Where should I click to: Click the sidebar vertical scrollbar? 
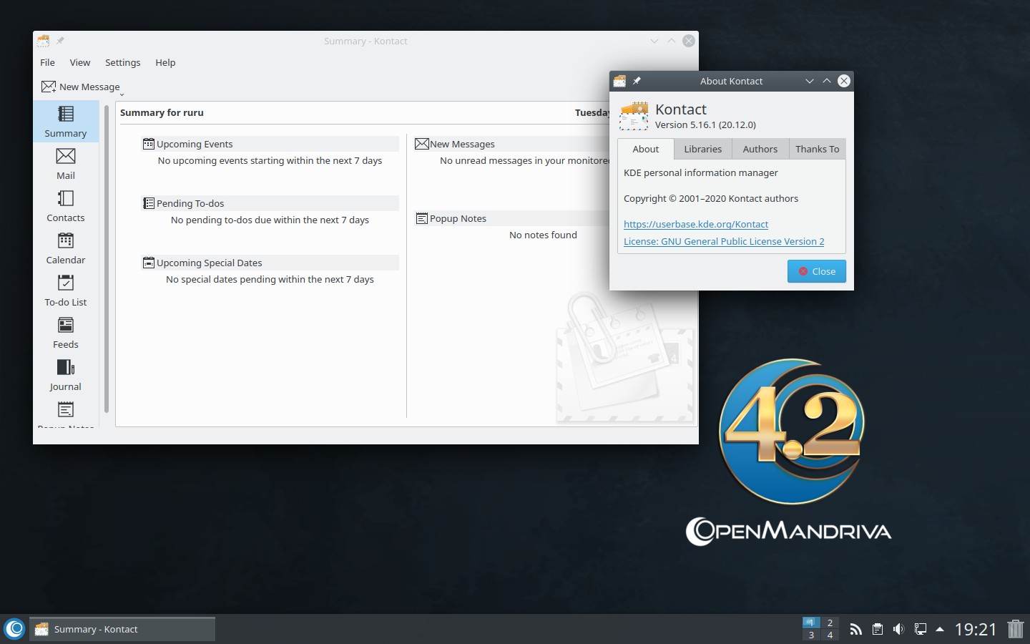click(x=107, y=258)
